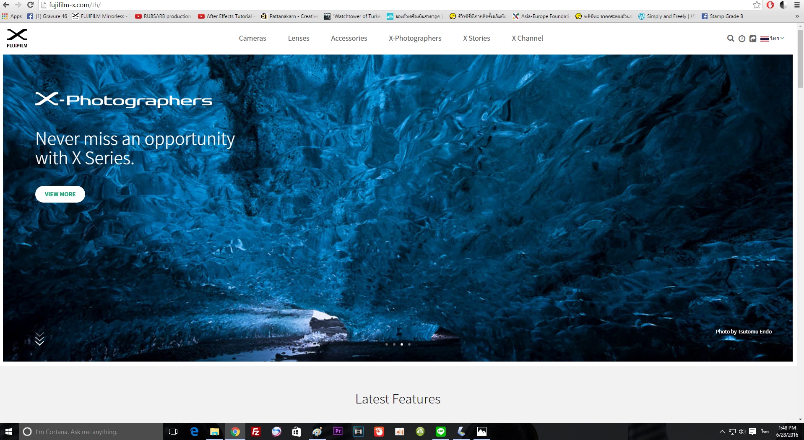Open the Chrome hamburger menu
Image resolution: width=804 pixels, height=440 pixels.
click(x=797, y=5)
